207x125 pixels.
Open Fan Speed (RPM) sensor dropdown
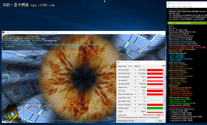135,84
